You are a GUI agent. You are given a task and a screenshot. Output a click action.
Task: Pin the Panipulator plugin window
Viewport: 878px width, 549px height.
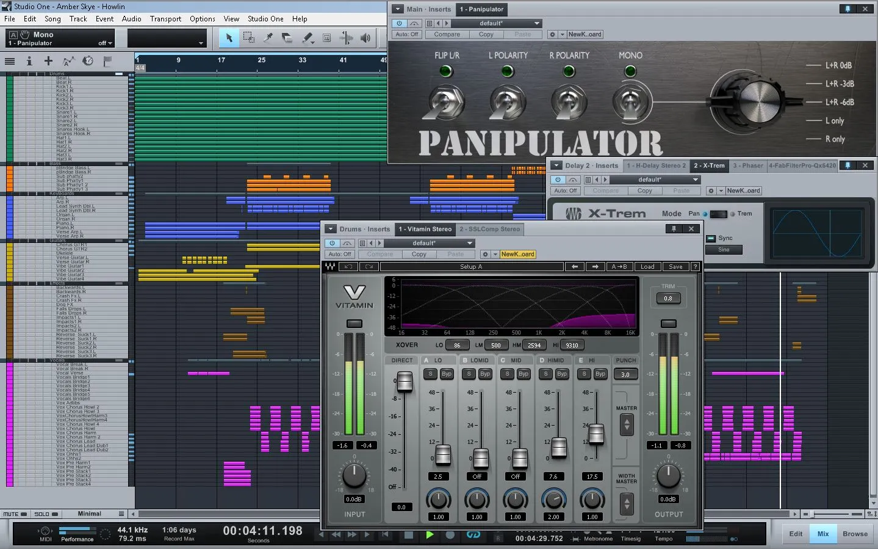(847, 9)
